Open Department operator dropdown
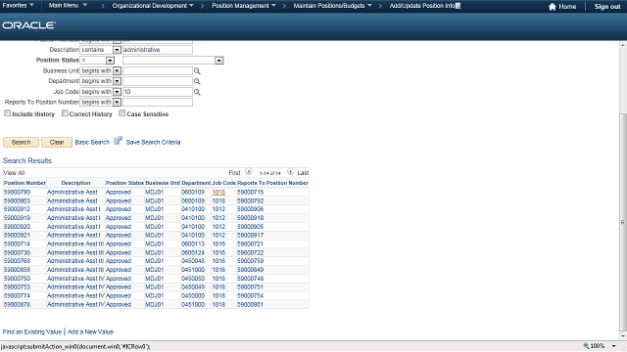Image resolution: width=627 pixels, height=352 pixels. click(x=117, y=81)
